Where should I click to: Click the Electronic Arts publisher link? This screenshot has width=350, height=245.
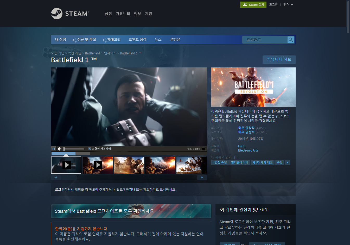pyautogui.click(x=248, y=150)
